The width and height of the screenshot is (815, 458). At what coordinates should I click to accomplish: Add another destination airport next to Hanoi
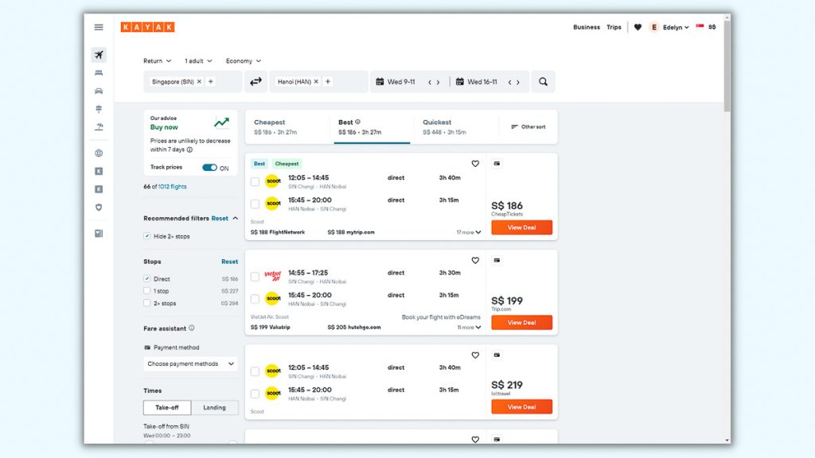coord(327,82)
